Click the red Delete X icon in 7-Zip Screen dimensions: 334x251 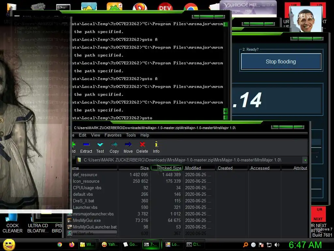tap(142, 145)
